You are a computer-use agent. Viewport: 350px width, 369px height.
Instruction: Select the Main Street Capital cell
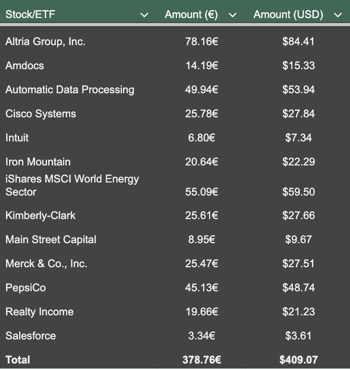(x=51, y=240)
